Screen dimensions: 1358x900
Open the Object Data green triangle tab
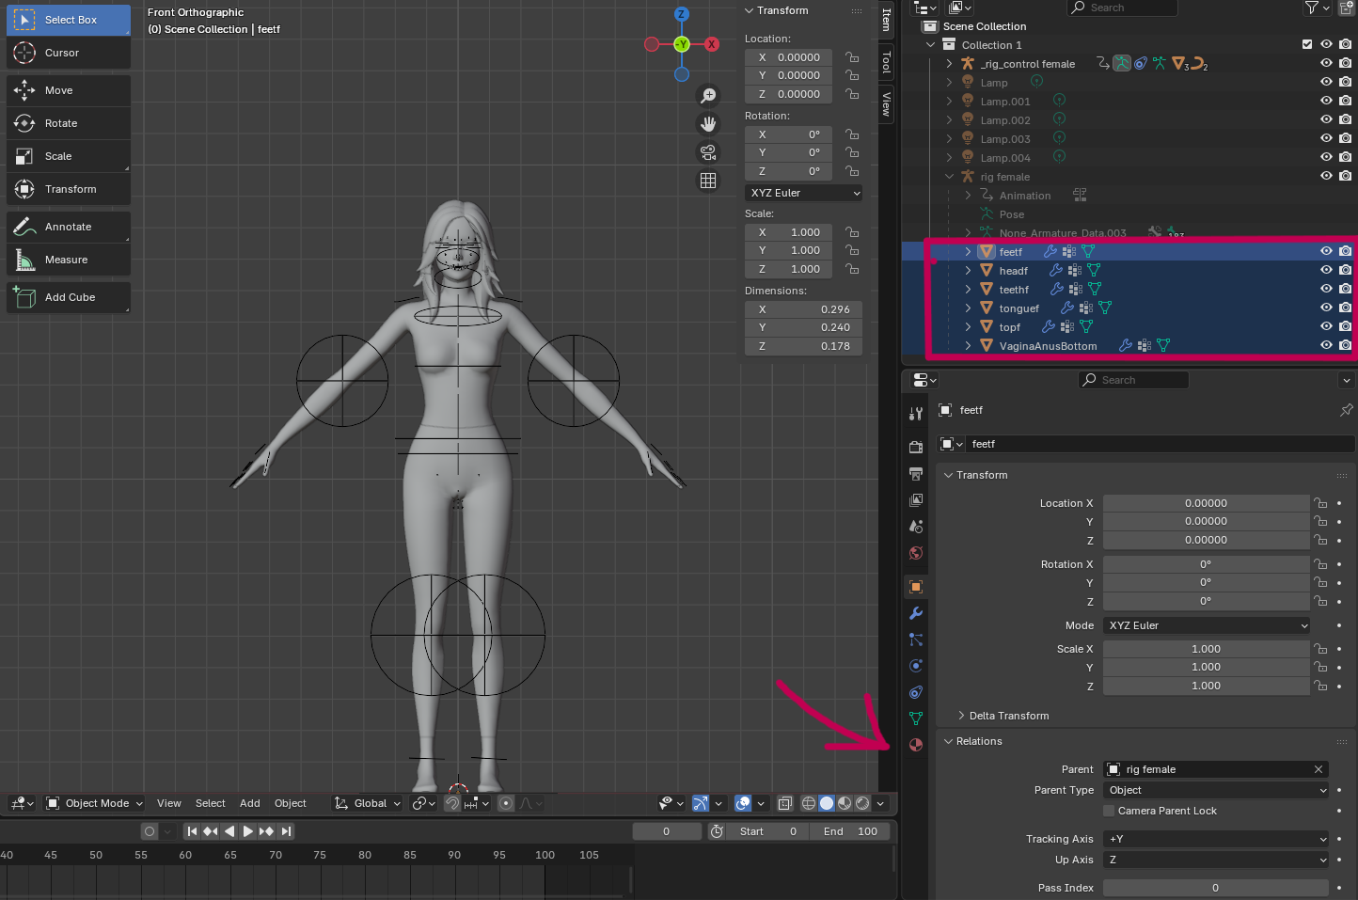pos(916,718)
